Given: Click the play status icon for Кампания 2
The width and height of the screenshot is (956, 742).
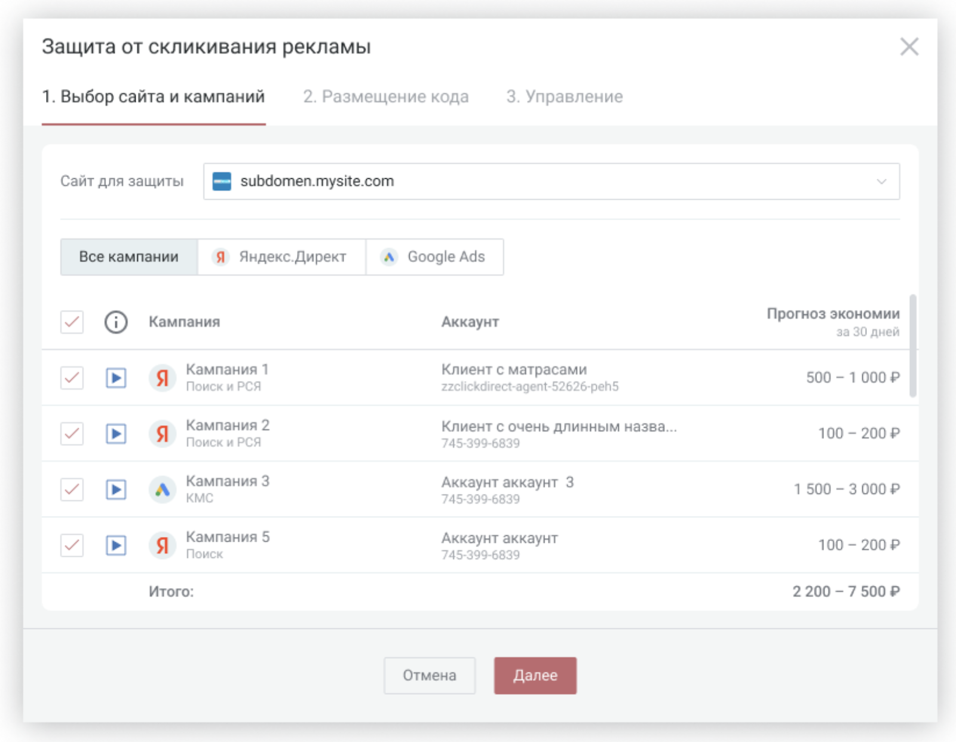Looking at the screenshot, I should click(x=116, y=433).
